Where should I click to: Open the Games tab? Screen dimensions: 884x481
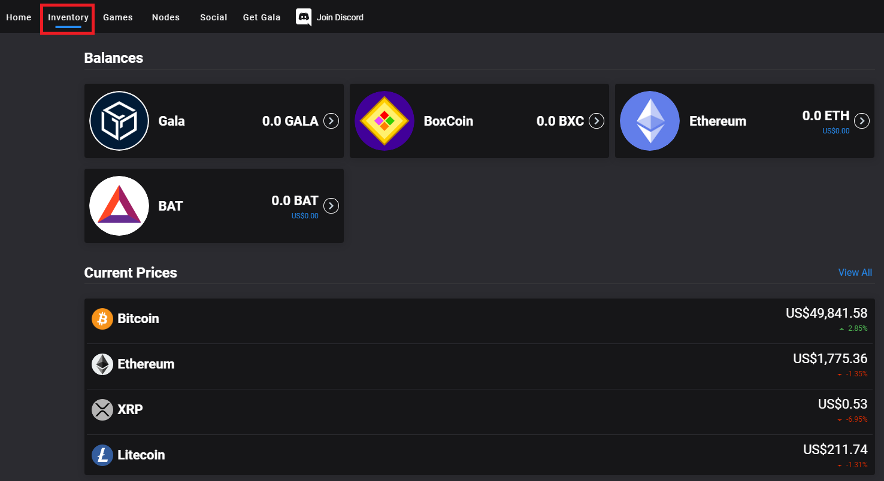(x=118, y=17)
